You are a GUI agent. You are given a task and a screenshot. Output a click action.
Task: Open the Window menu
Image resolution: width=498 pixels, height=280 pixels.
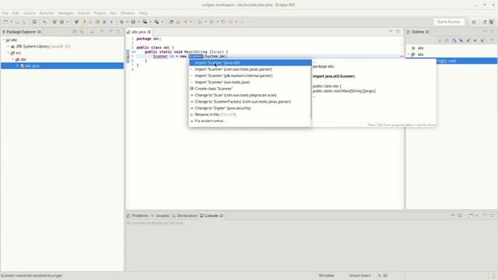(128, 13)
